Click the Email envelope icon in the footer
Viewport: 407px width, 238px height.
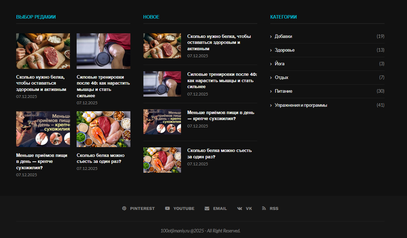click(x=207, y=209)
